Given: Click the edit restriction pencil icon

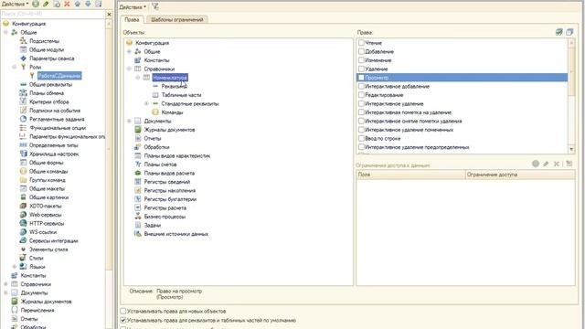Looking at the screenshot, I should click(x=546, y=164).
